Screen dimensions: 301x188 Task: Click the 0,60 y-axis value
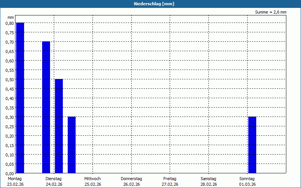[10, 61]
